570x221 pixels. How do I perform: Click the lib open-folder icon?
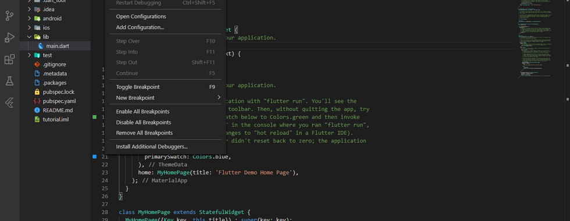37,37
